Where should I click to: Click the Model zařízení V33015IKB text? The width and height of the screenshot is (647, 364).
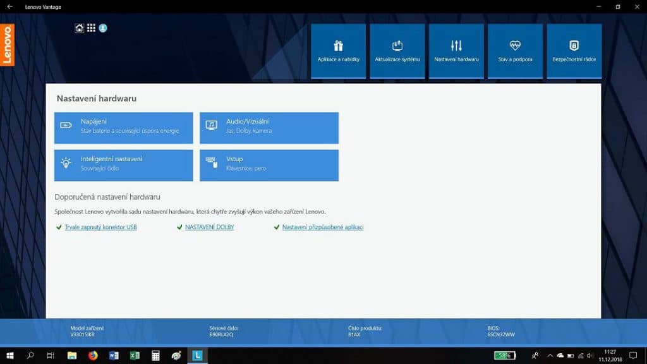click(87, 331)
